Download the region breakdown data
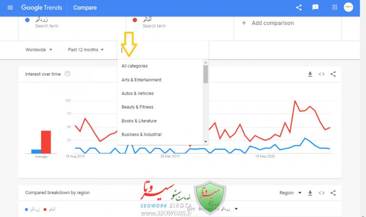Image resolution: width=366 pixels, height=217 pixels. [x=310, y=193]
